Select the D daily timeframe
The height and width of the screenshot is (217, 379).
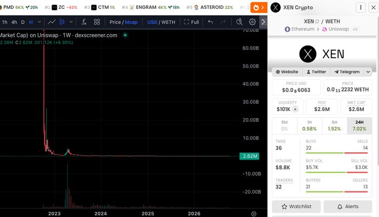pos(23,22)
